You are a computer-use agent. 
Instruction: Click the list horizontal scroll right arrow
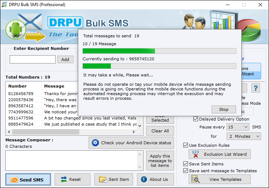134,132
